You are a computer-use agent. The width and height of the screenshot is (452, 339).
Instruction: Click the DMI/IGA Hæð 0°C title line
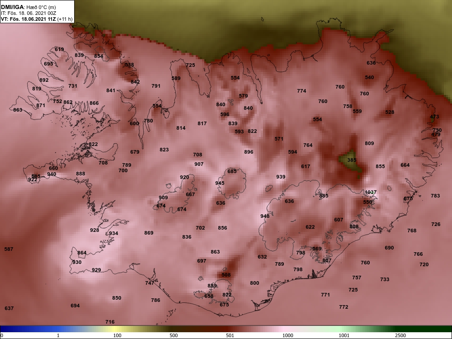[28, 7]
